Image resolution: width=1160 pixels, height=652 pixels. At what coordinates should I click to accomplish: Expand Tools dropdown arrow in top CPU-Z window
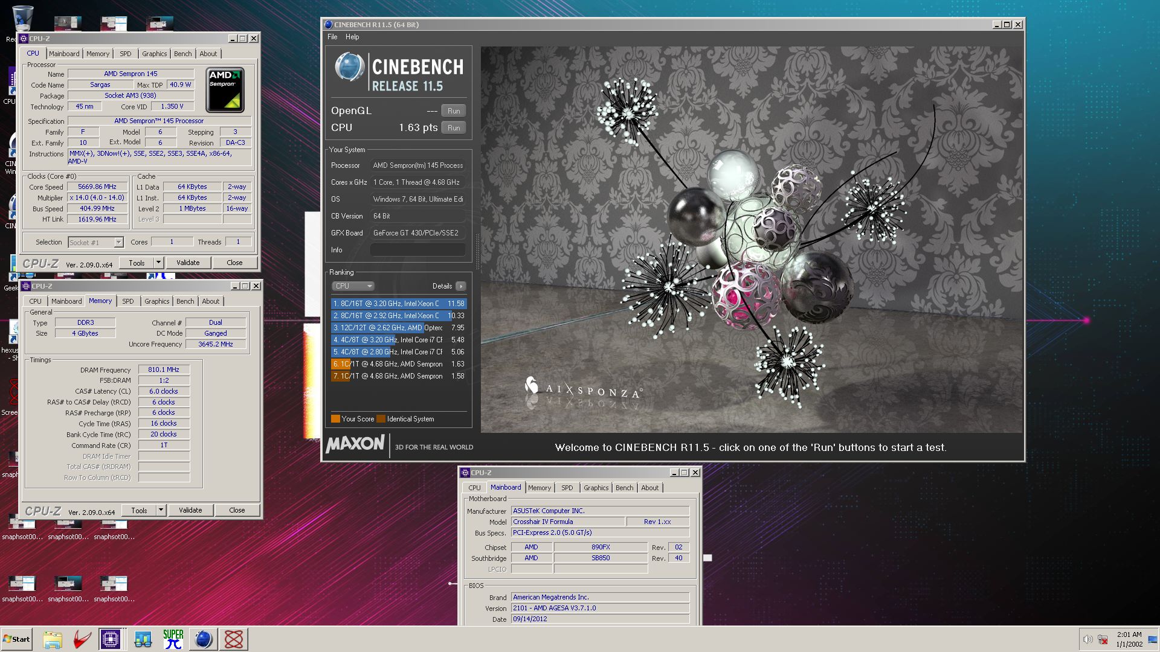(158, 263)
